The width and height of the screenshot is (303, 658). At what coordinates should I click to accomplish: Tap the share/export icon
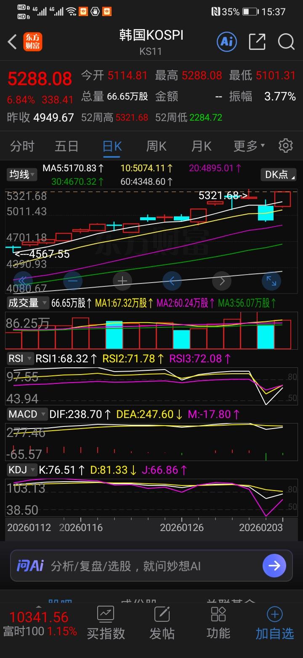click(257, 41)
